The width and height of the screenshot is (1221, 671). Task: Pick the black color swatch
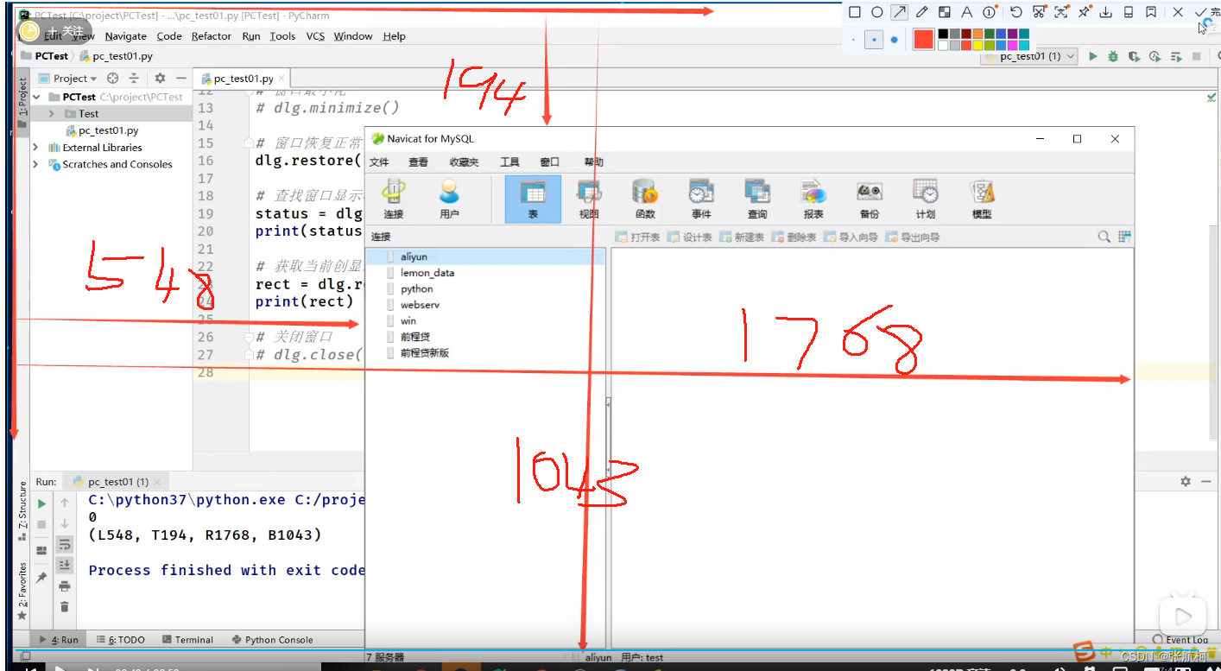(943, 34)
